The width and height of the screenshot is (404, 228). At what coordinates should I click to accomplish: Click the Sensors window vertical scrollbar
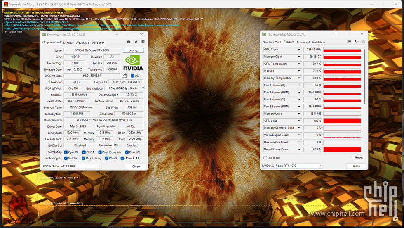[x=364, y=77]
